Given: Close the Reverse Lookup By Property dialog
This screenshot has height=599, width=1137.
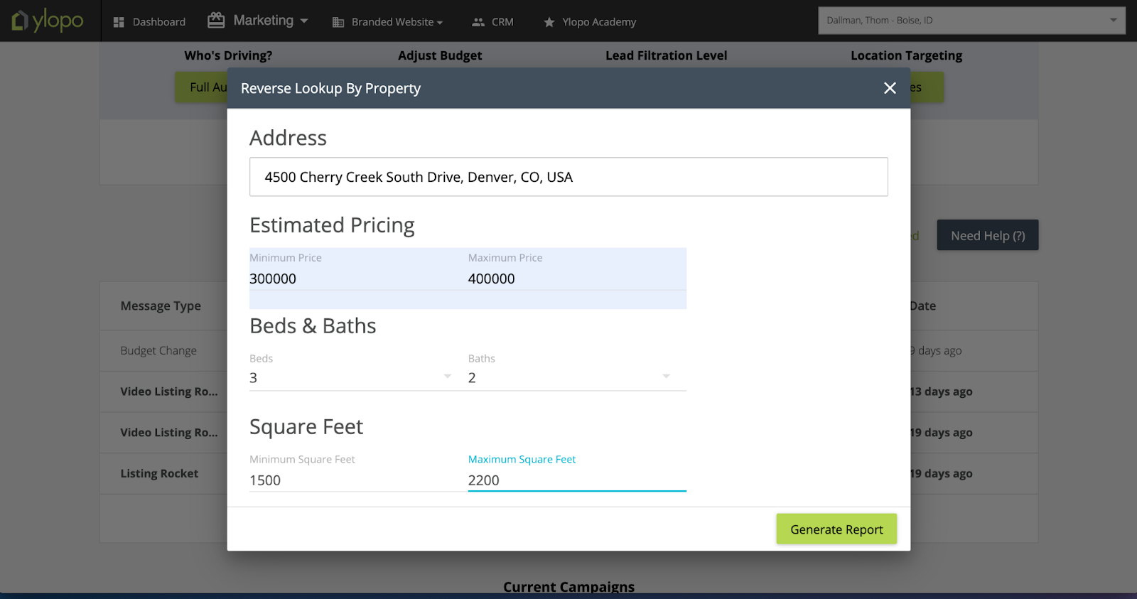Looking at the screenshot, I should [890, 88].
